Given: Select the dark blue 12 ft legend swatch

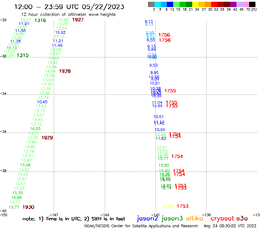Looking at the screenshot, I should click(x=170, y=4).
